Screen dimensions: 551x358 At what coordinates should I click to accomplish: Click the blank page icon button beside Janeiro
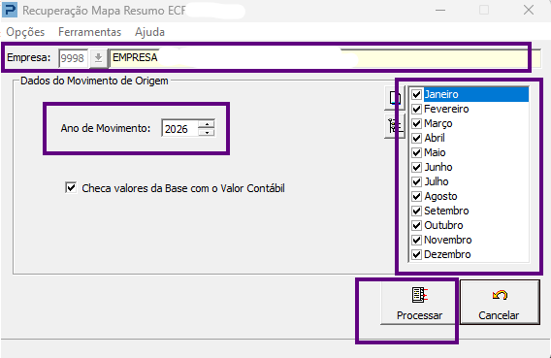tap(395, 97)
